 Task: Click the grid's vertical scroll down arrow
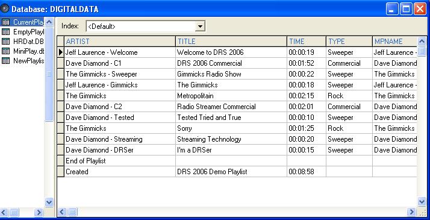[422, 202]
